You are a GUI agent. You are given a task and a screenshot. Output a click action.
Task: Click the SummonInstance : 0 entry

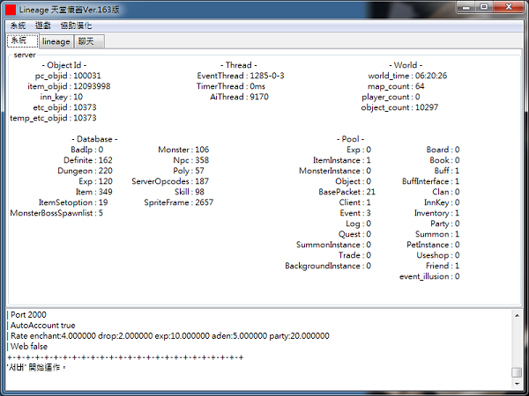(333, 245)
